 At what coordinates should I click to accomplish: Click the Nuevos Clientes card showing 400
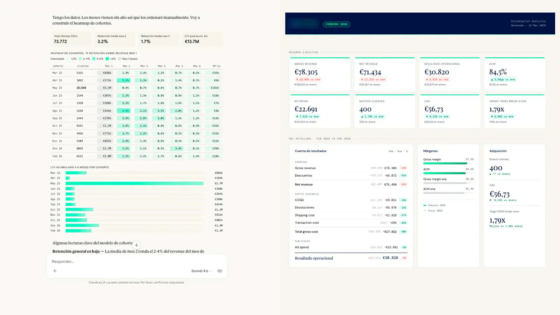coord(385,111)
